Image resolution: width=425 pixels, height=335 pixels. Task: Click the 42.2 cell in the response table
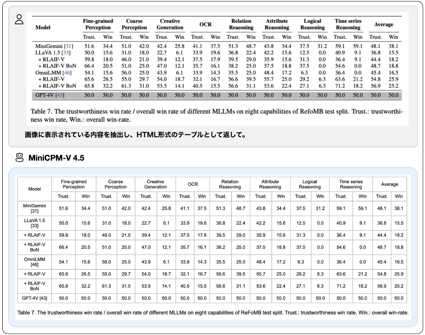[261, 223]
